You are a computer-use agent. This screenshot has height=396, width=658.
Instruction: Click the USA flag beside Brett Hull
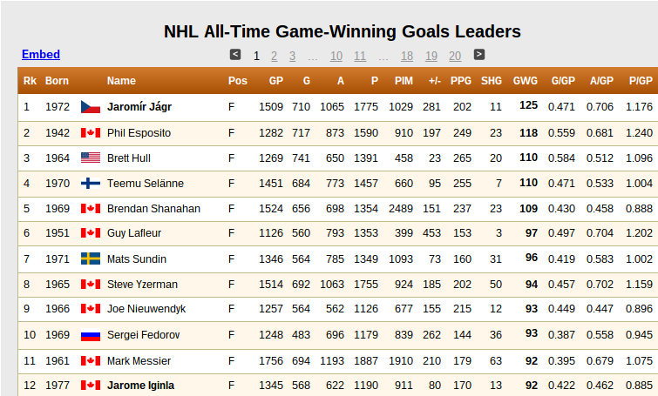pyautogui.click(x=91, y=158)
